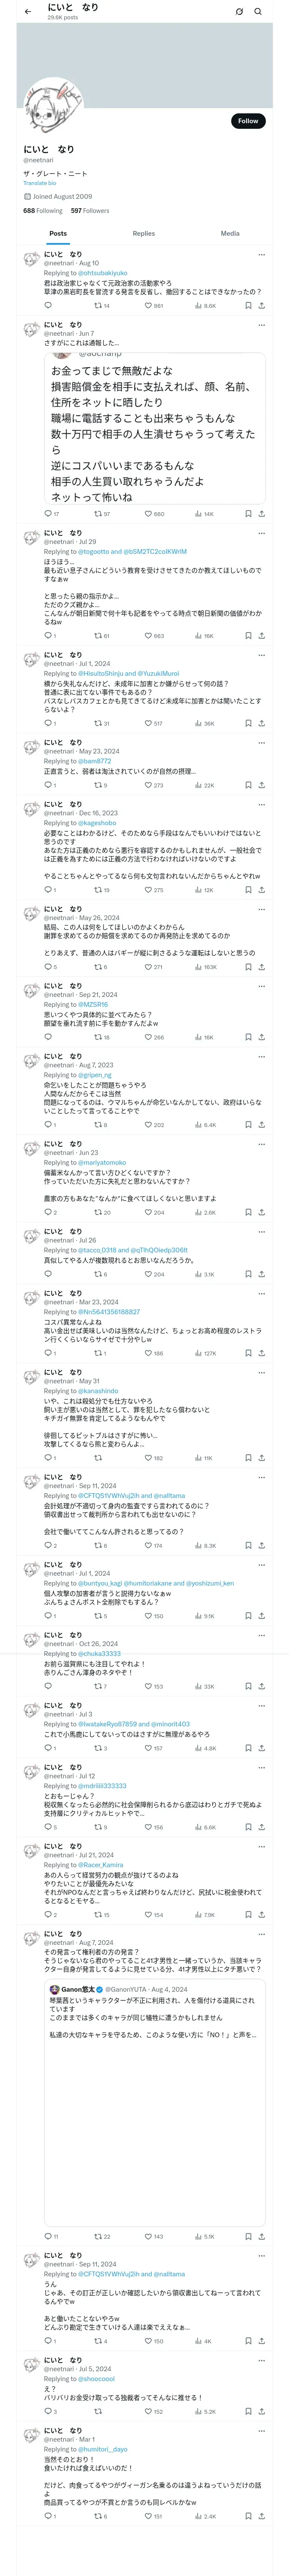Click the refresh/Grok icon beside the search icon

click(239, 12)
